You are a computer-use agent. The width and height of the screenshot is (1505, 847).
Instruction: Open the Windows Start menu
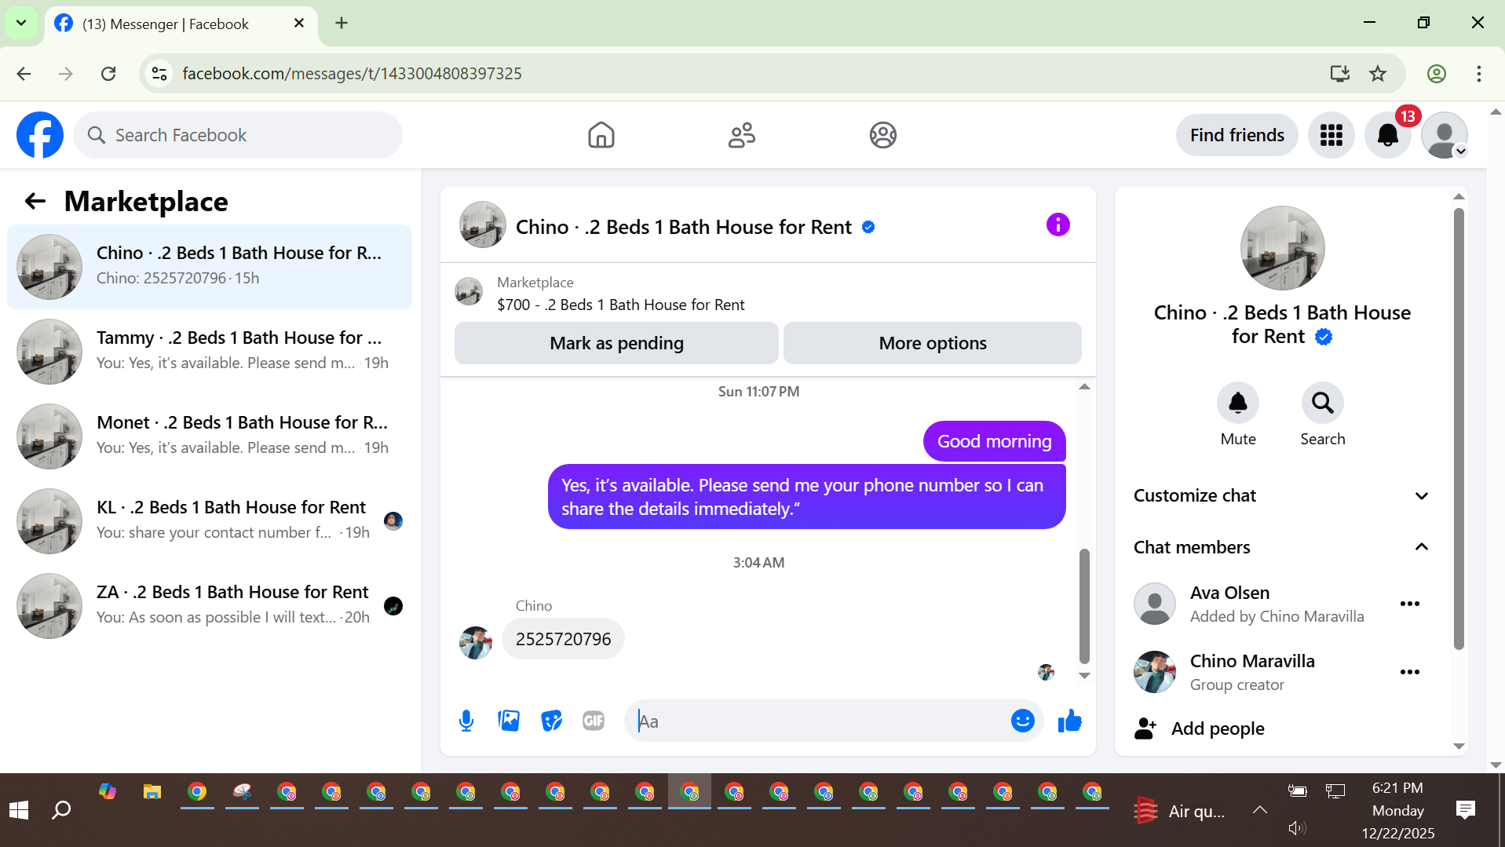19,810
